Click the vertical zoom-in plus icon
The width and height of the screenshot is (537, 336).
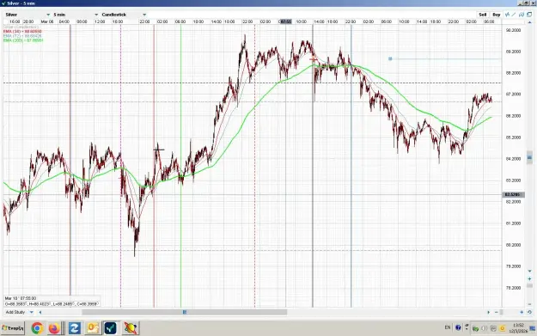529,278
